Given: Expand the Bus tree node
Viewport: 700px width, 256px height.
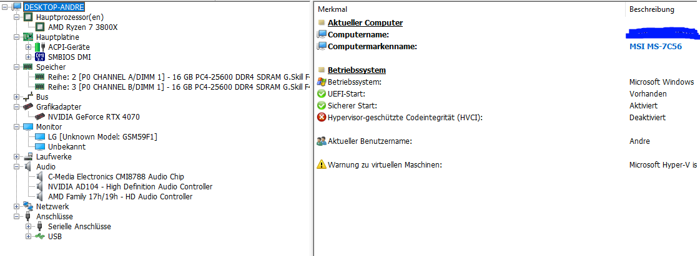Looking at the screenshot, I should click(16, 97).
